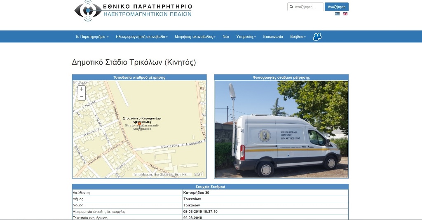
Task: Expand Ηλεκτρομαγνητική ακτινοβολία menu
Action: 142,37
